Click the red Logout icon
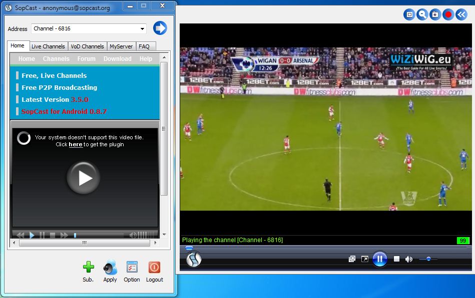 pyautogui.click(x=154, y=267)
